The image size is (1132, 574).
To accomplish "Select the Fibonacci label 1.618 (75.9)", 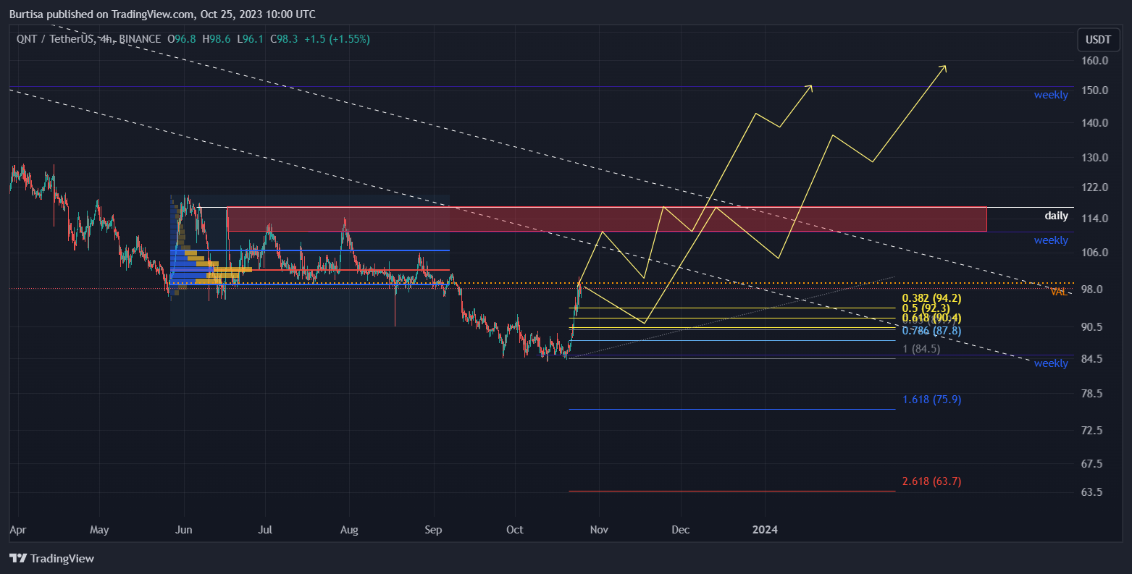I will coord(931,400).
